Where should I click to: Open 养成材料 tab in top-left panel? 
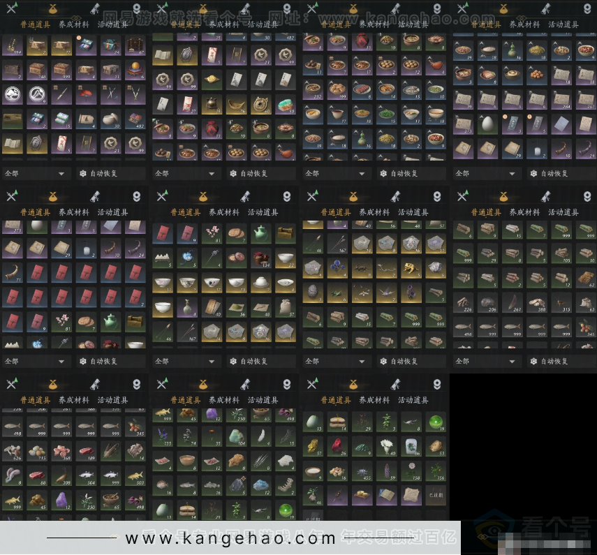[x=74, y=24]
